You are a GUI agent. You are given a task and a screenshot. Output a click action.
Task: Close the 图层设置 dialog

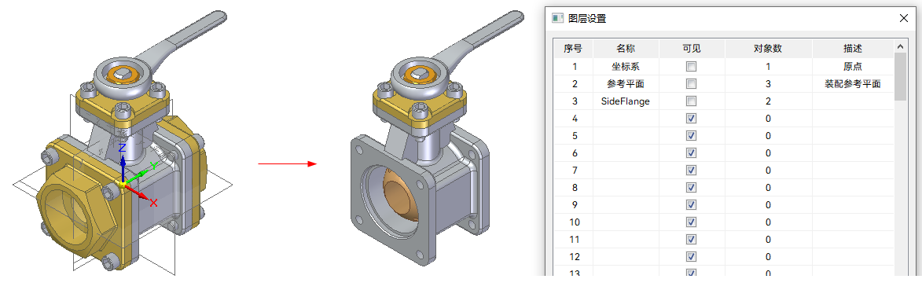point(904,18)
